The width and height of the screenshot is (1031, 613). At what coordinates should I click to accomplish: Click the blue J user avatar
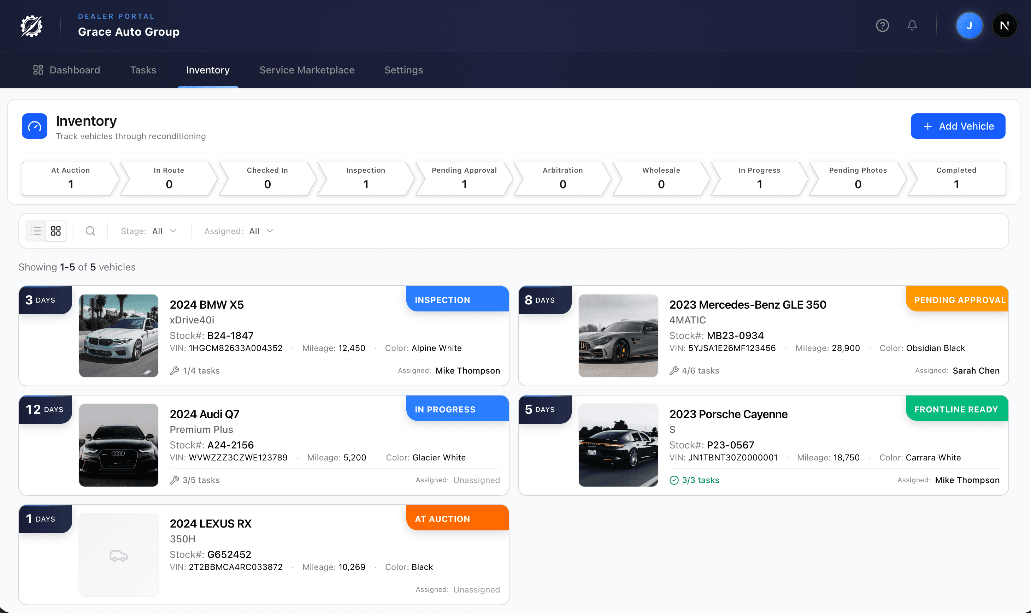click(x=969, y=26)
